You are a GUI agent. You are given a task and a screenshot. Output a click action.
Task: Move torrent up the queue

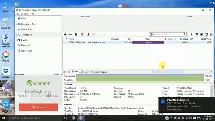point(100,34)
